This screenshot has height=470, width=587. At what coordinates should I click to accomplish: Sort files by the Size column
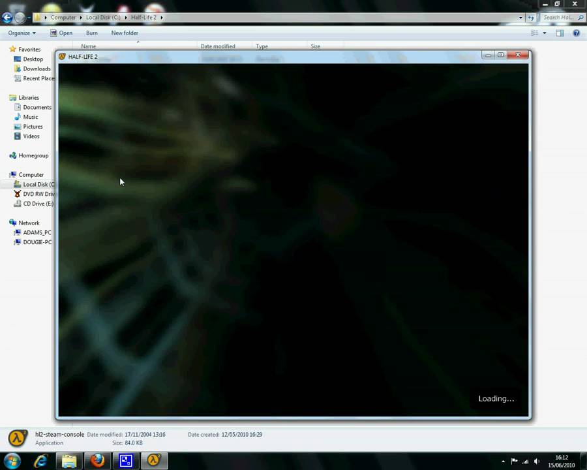click(x=315, y=46)
